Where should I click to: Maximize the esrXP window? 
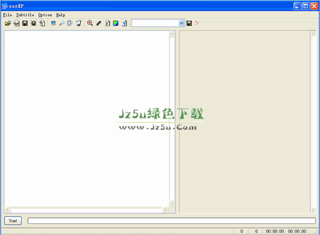coord(306,6)
